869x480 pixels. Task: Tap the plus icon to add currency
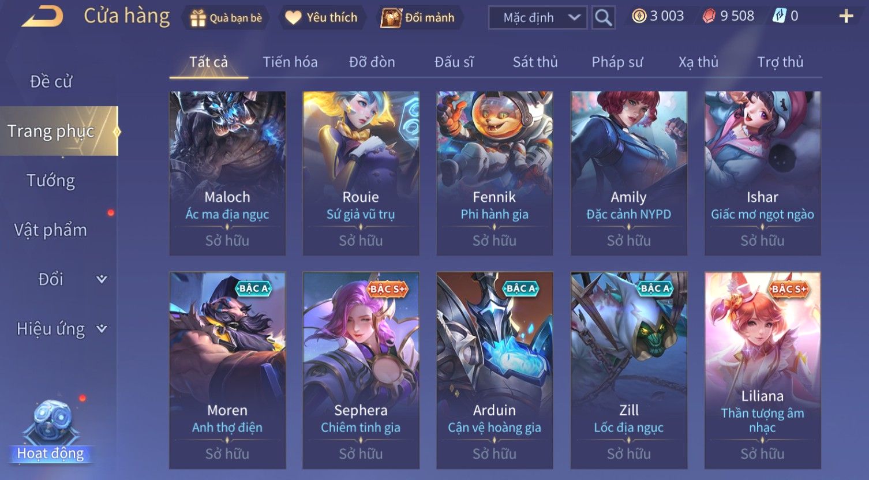846,16
